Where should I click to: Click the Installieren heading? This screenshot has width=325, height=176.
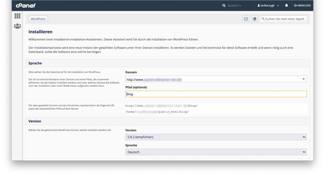40,32
